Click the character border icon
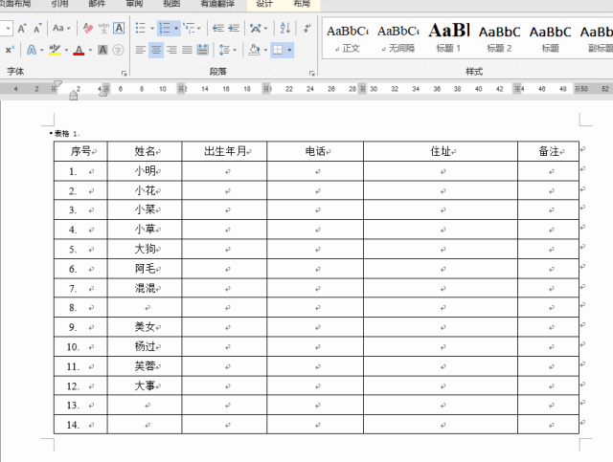Image resolution: width=613 pixels, height=462 pixels. click(x=119, y=29)
